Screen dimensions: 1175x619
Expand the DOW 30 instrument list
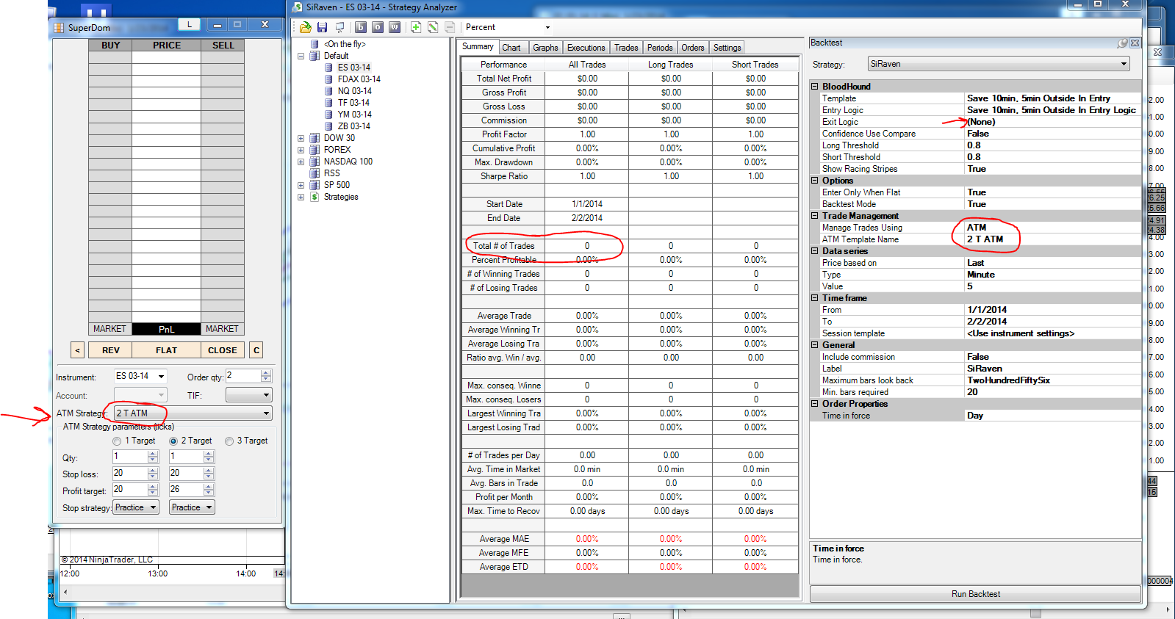(301, 138)
